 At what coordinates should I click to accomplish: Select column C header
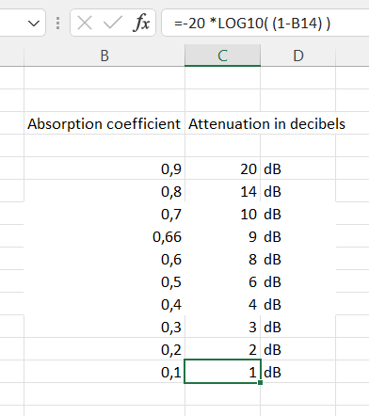tap(222, 56)
